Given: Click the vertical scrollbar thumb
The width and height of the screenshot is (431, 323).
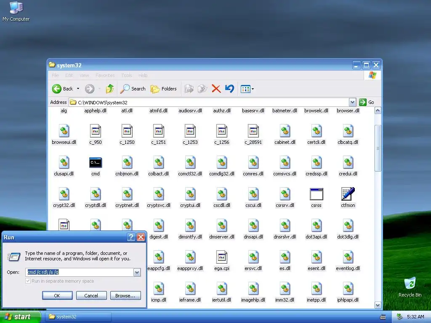Looking at the screenshot, I should pyautogui.click(x=378, y=148).
